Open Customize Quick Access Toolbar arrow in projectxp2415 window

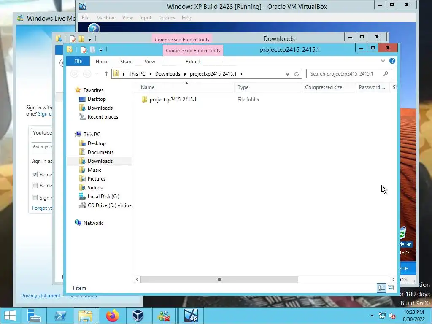pos(100,50)
